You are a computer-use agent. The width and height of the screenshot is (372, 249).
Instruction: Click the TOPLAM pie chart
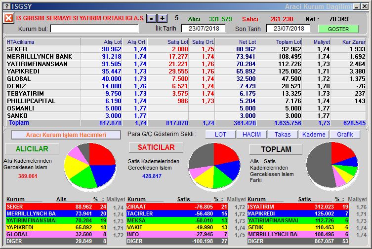(332, 165)
